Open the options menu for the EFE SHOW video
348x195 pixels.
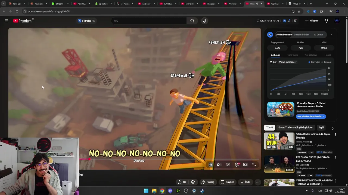(335, 158)
